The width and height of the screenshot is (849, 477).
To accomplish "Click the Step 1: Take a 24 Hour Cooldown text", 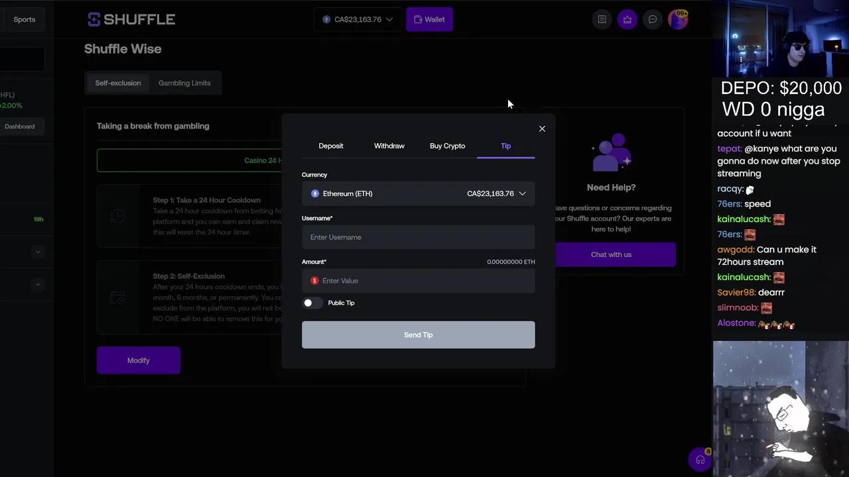I will pos(207,200).
